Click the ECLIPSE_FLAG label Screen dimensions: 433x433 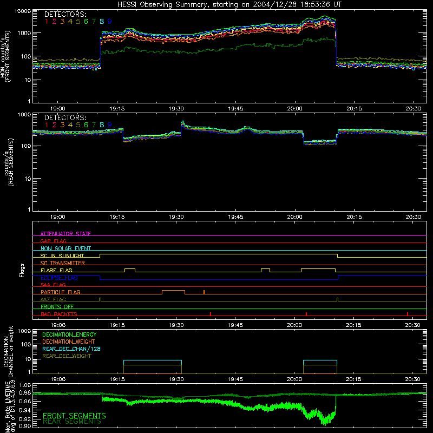point(59,278)
